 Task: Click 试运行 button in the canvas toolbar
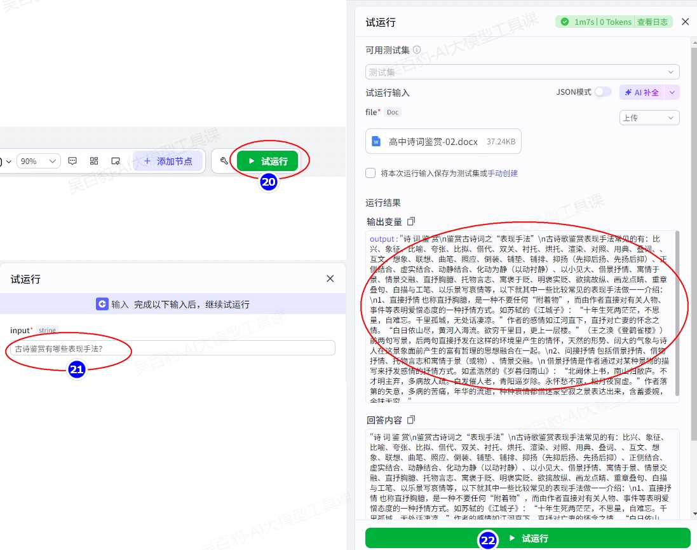(x=268, y=161)
